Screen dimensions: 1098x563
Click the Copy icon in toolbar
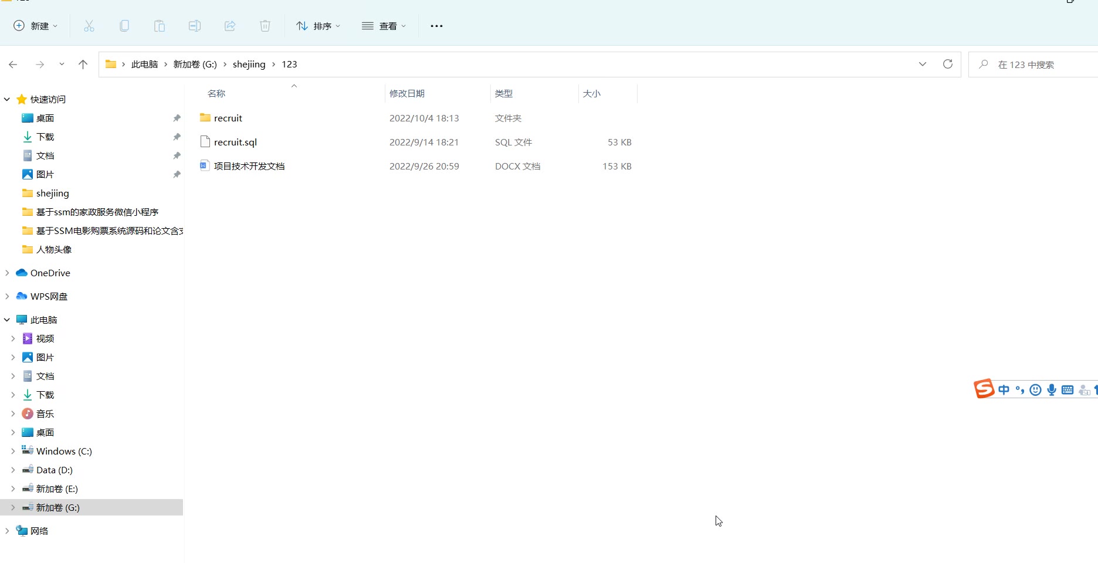pyautogui.click(x=124, y=26)
